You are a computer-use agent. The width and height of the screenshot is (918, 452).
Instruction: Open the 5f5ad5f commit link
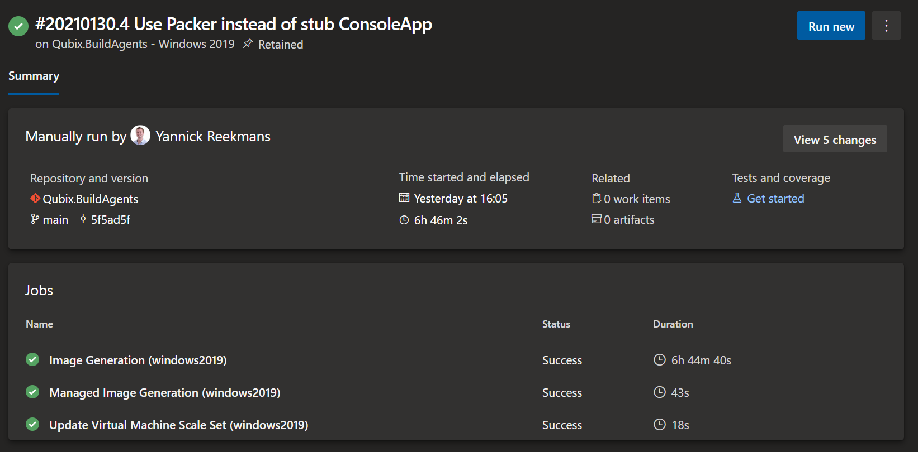tap(111, 220)
